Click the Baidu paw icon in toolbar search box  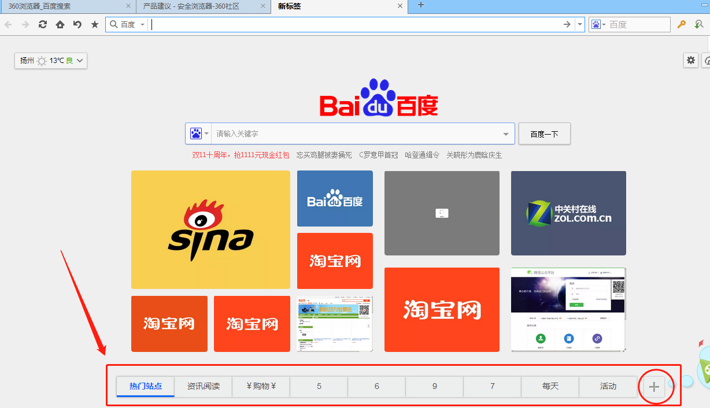click(x=596, y=24)
